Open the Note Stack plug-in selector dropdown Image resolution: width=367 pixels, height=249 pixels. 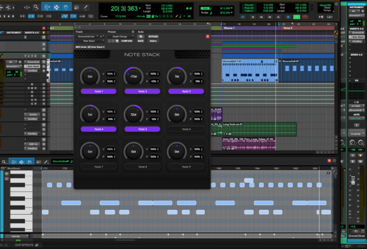click(x=90, y=41)
